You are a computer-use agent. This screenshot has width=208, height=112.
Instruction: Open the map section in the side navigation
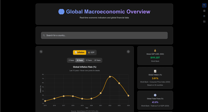[x=204, y=21]
